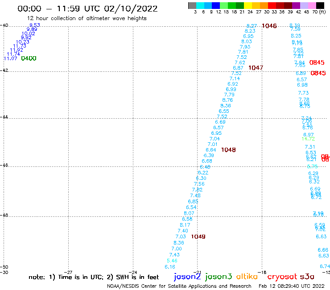This screenshot has width=330, height=290.
Task: Click the 8.17 wave height reading
Action: pos(185,225)
